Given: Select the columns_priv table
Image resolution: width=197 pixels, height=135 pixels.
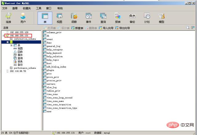Looking at the screenshot, I should tap(54, 32).
